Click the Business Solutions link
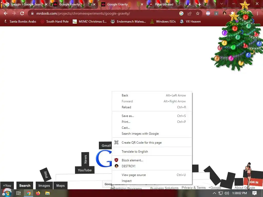Image resolution: width=263 pixels, height=197 pixels. [164, 188]
